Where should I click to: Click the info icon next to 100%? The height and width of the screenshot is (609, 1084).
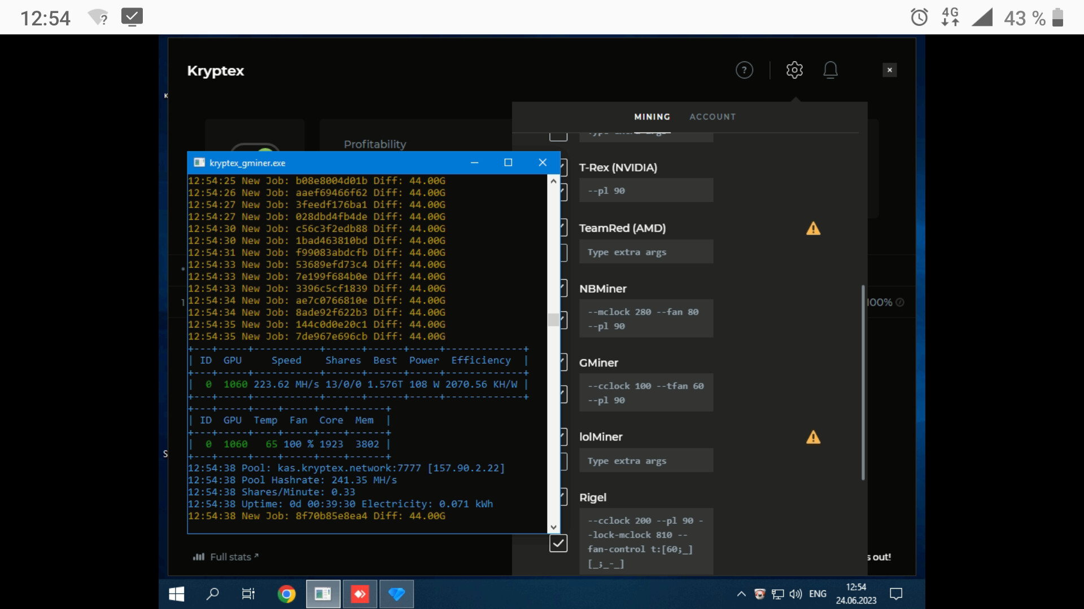900,302
